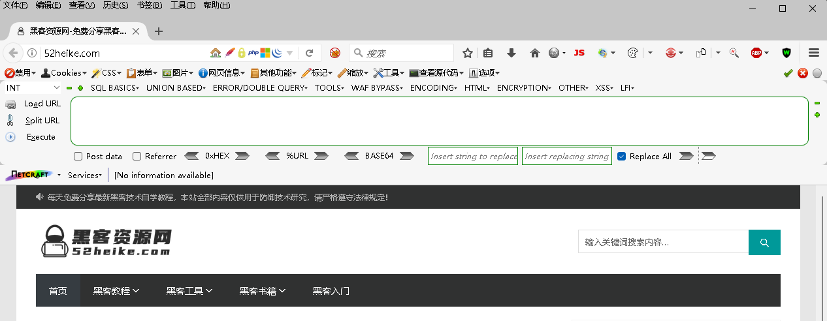Click the red X error icon
This screenshot has width=827, height=321.
coord(803,73)
